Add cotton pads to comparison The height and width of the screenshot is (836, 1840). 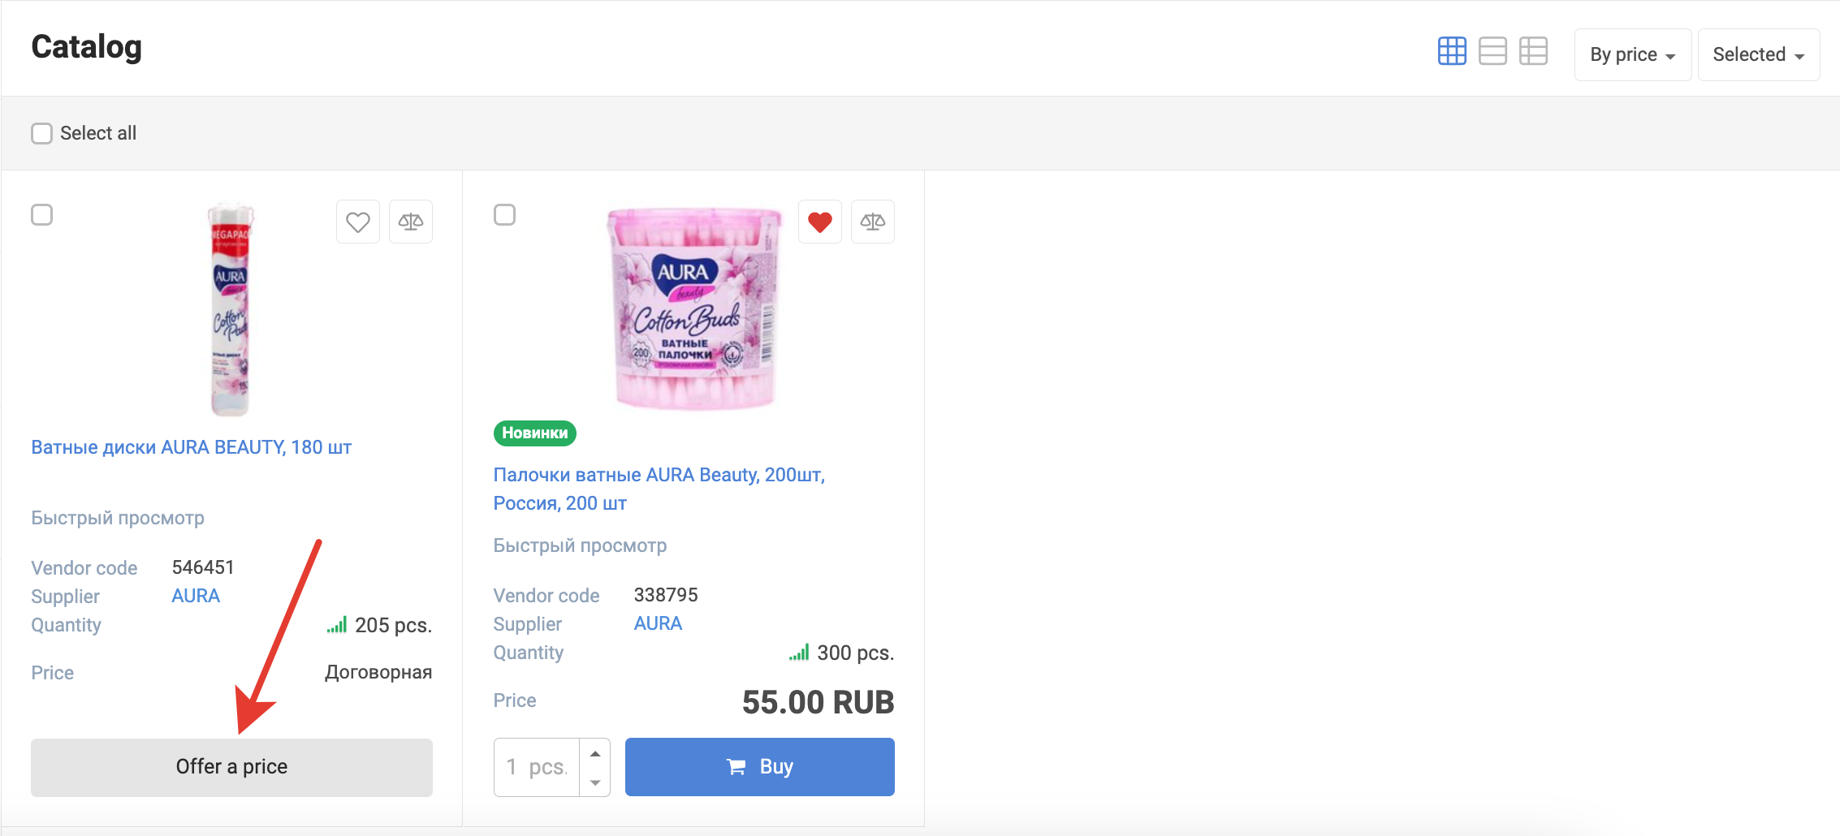411,222
